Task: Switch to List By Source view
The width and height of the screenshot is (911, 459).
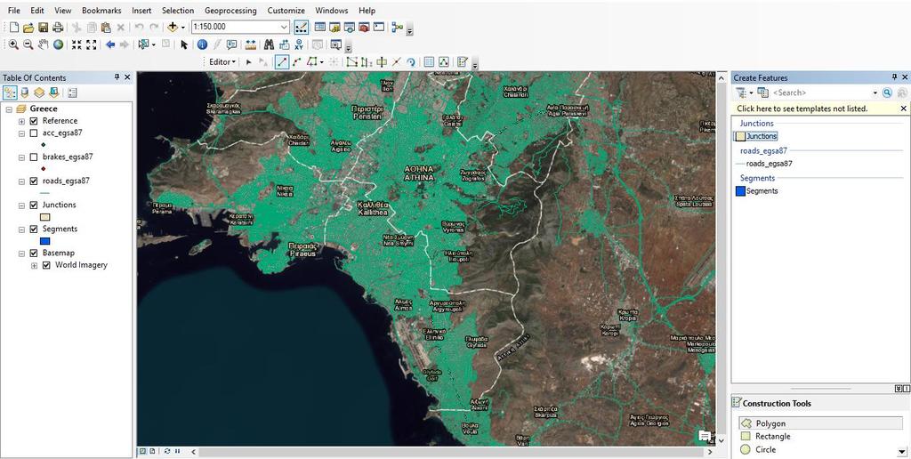Action: click(24, 93)
